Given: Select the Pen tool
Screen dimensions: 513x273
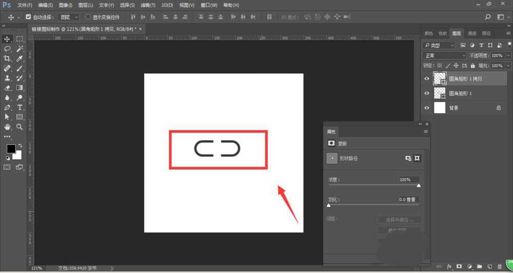Looking at the screenshot, I should click(8, 107).
